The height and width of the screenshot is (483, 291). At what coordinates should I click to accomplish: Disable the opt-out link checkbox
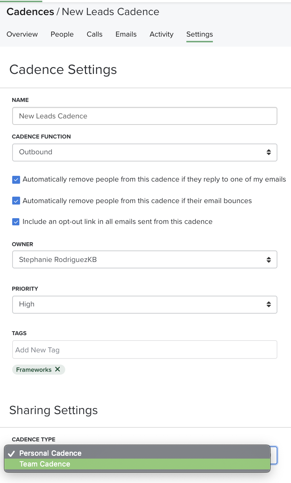(16, 222)
